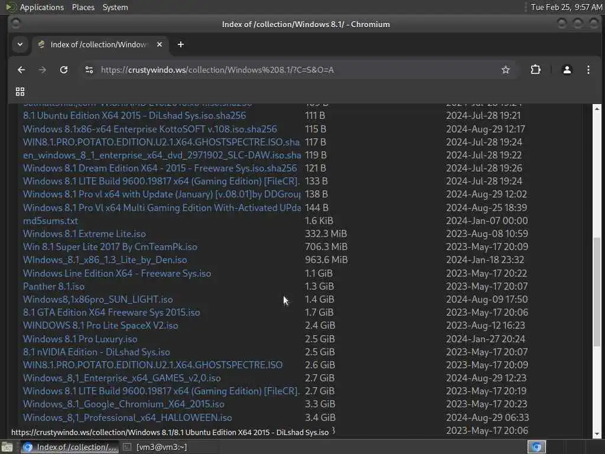Screen dimensions: 605x454
Task: Download Windows Line Edition X64 Freeware Sys.iso
Action: pos(117,273)
